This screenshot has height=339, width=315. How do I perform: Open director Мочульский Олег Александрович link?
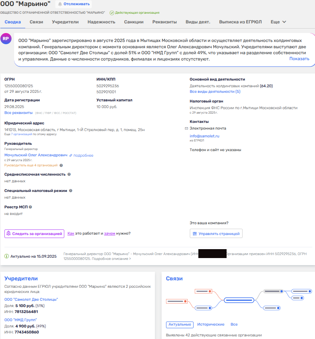(x=36, y=155)
